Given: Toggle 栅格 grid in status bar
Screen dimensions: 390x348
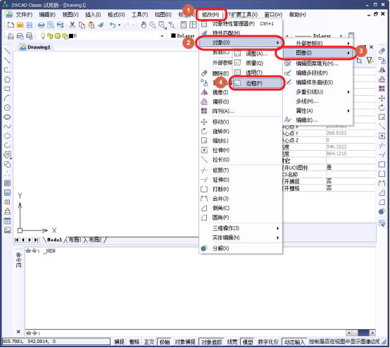Looking at the screenshot, I should coord(134,342).
